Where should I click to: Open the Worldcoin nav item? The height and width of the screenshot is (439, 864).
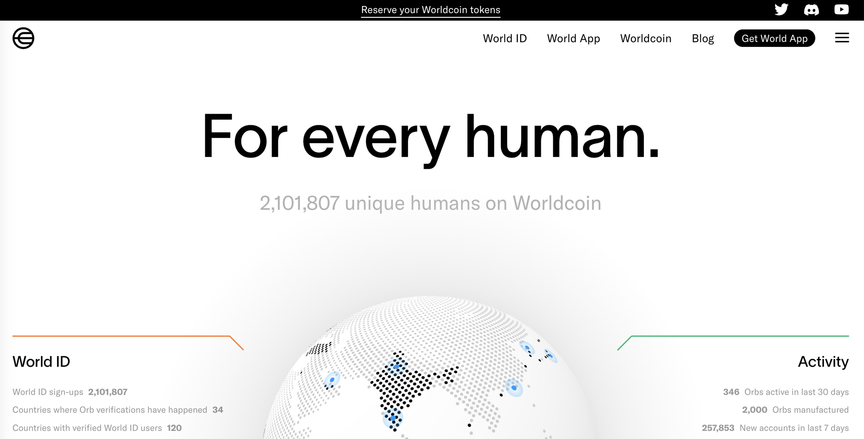click(x=645, y=38)
